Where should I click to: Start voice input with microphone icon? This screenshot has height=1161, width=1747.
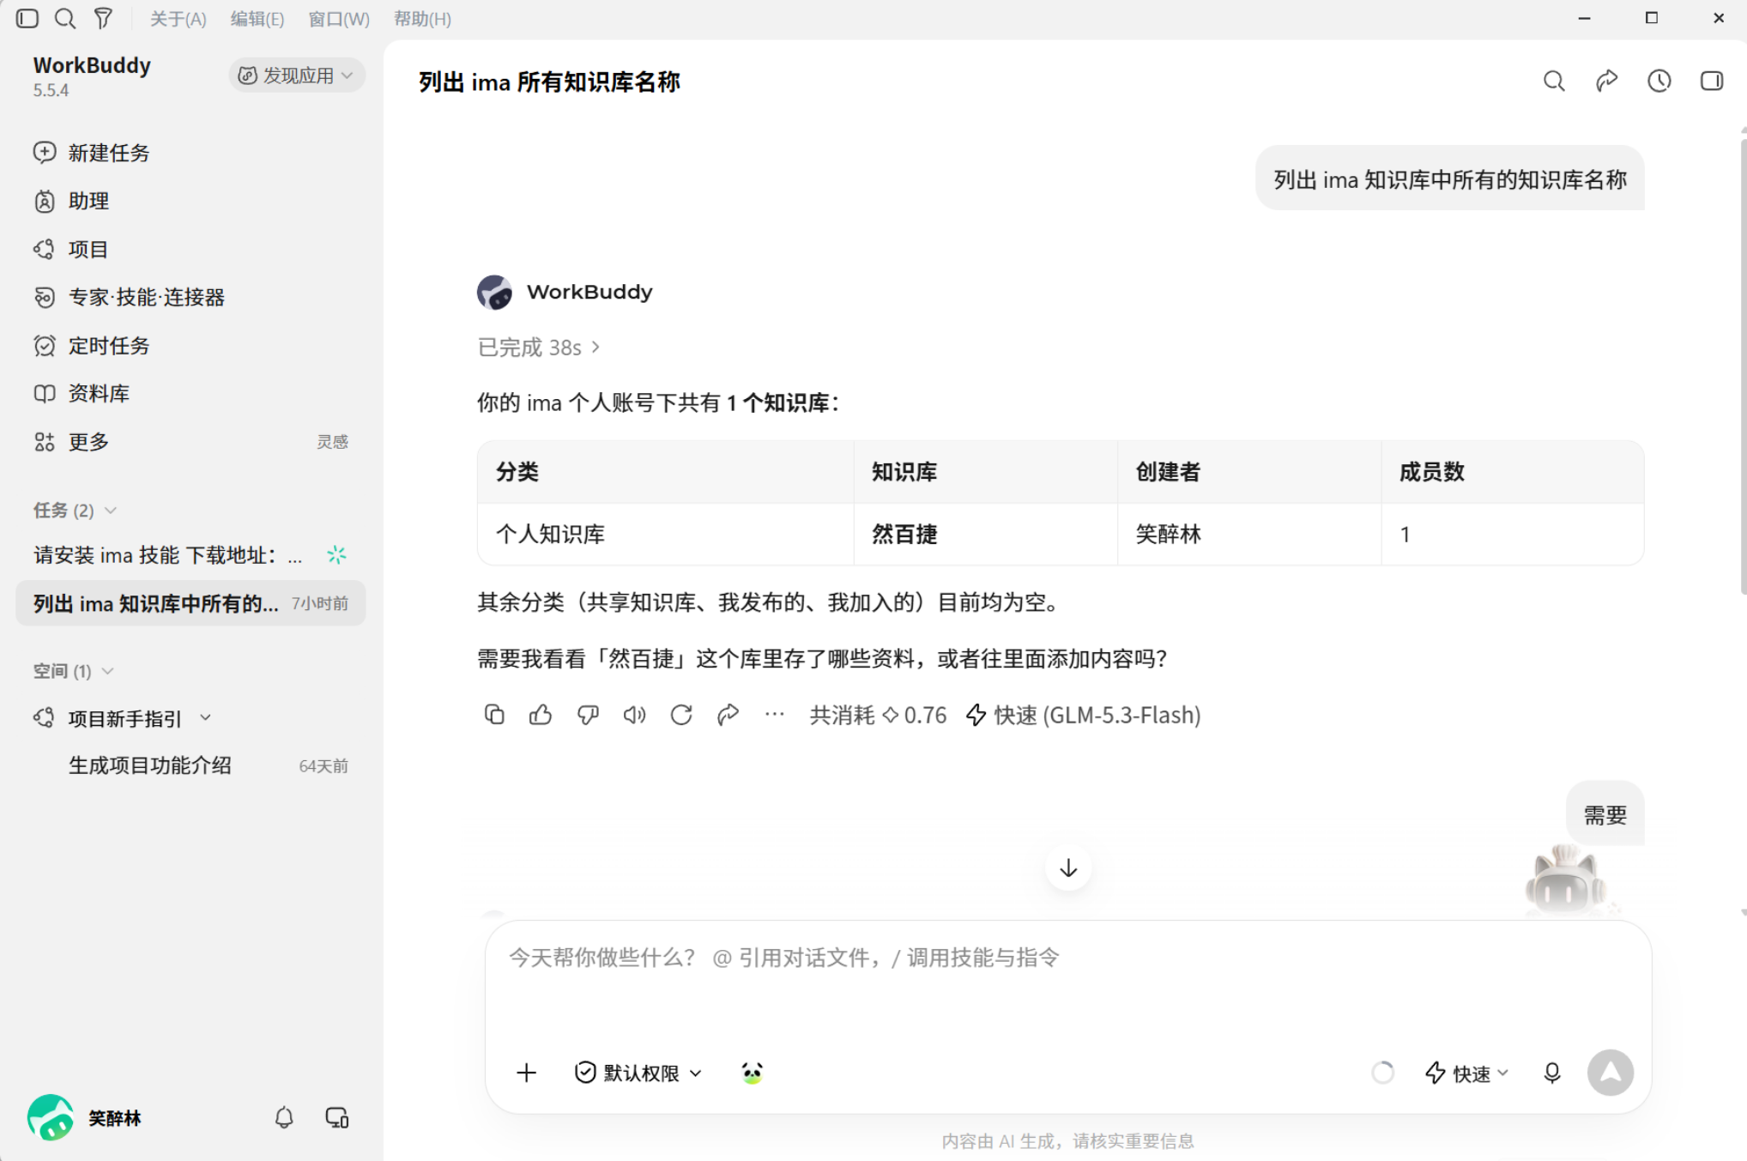pyautogui.click(x=1551, y=1073)
